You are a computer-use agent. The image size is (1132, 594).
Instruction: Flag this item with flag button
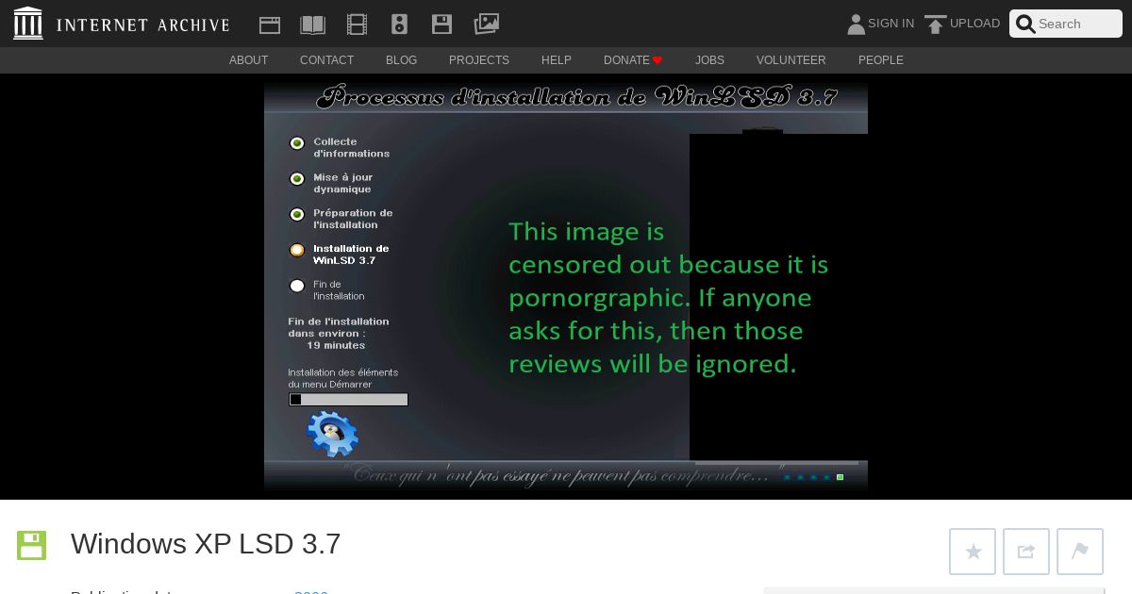1080,552
